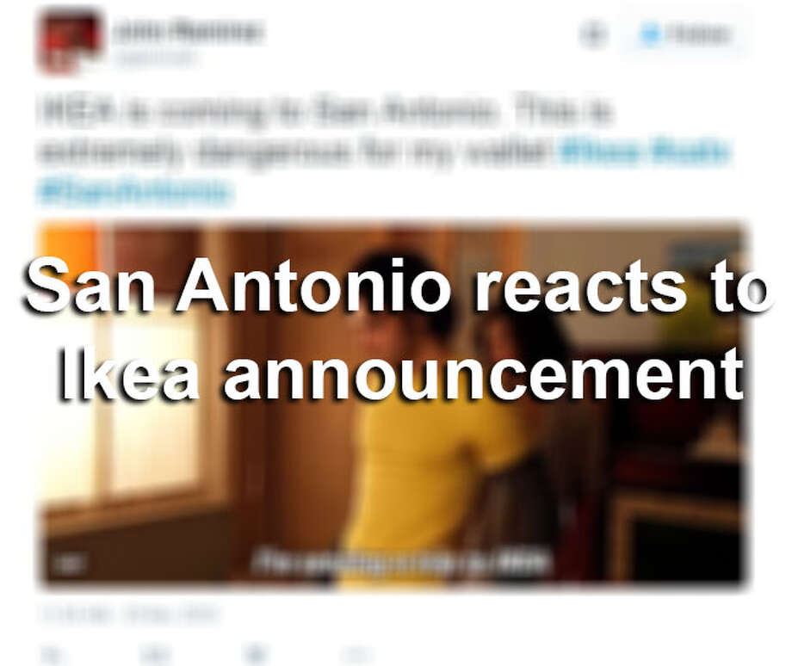Click the 'Ikea announcement' overlay text
Screen dimensions: 792x666
point(400,374)
